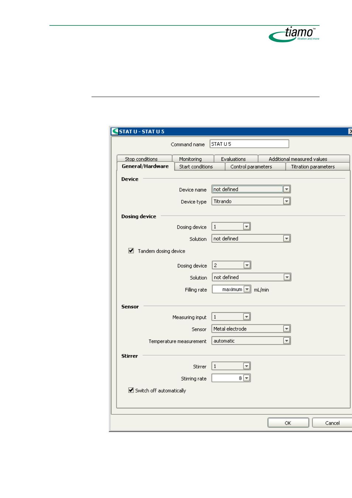This screenshot has width=352, height=498.
Task: Click the Command name input field
Action: pyautogui.click(x=249, y=144)
